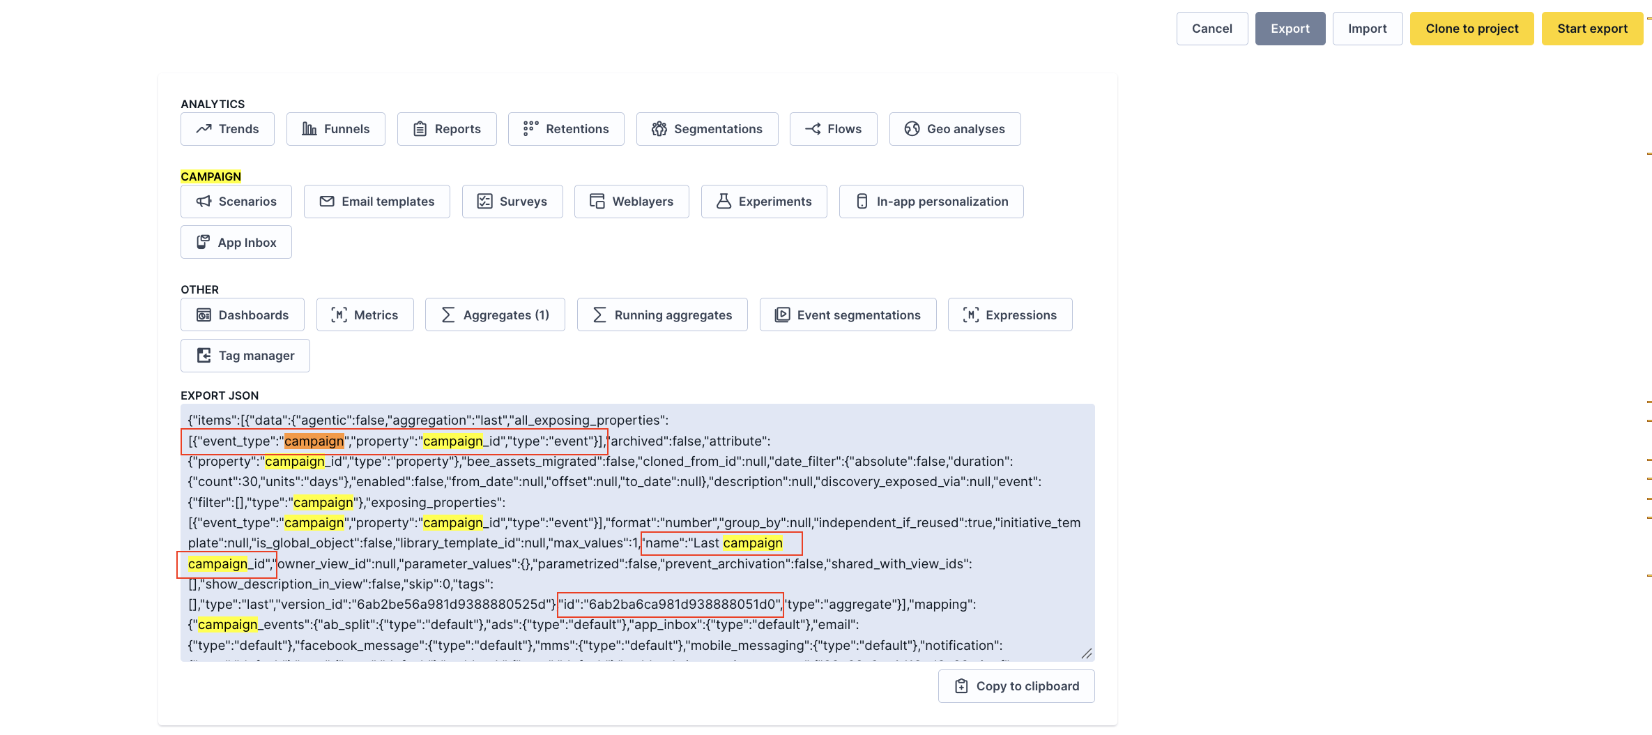Viewport: 1652px width, 735px height.
Task: Click the Start export button
Action: tap(1593, 29)
